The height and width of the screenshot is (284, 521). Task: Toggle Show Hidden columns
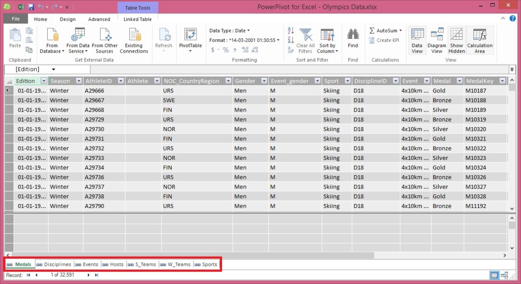tap(456, 41)
